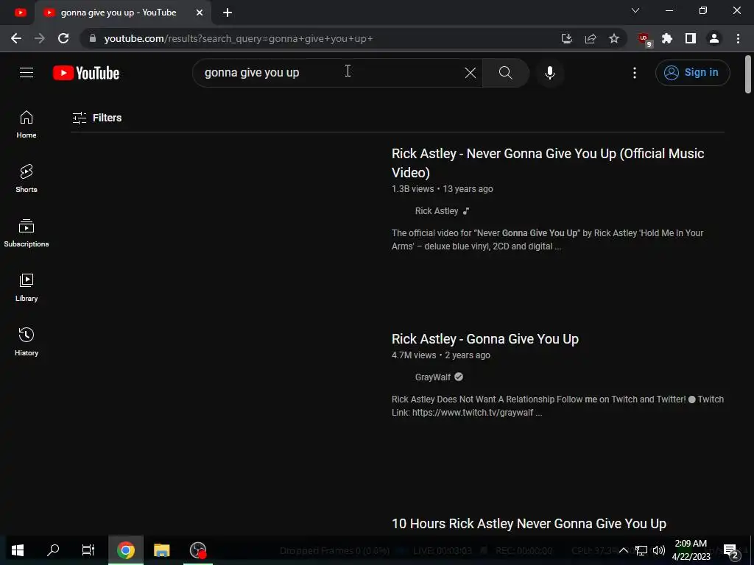Open the Windows Start menu
Viewport: 754px width, 565px height.
click(18, 550)
